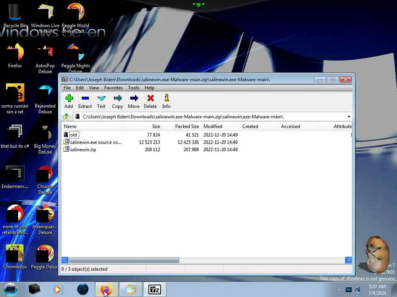Click the Chuzzle Deluxe desktop icon

[x=45, y=180]
